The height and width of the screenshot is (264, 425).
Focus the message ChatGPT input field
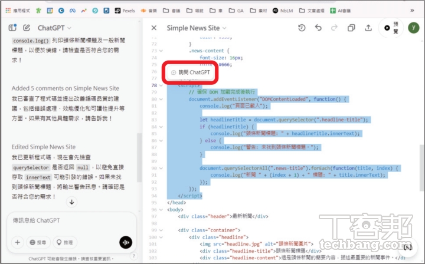pyautogui.click(x=71, y=221)
